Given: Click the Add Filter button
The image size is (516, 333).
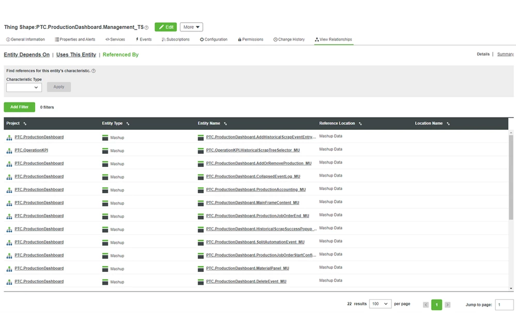Looking at the screenshot, I should tap(20, 107).
